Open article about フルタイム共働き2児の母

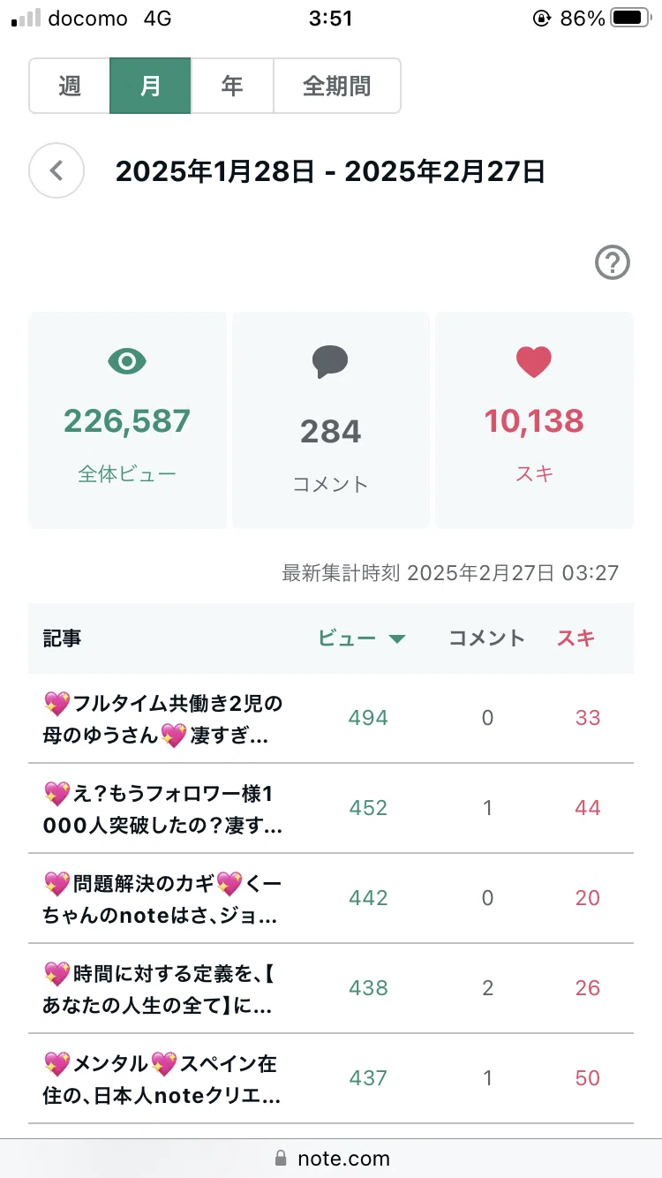pos(163,719)
